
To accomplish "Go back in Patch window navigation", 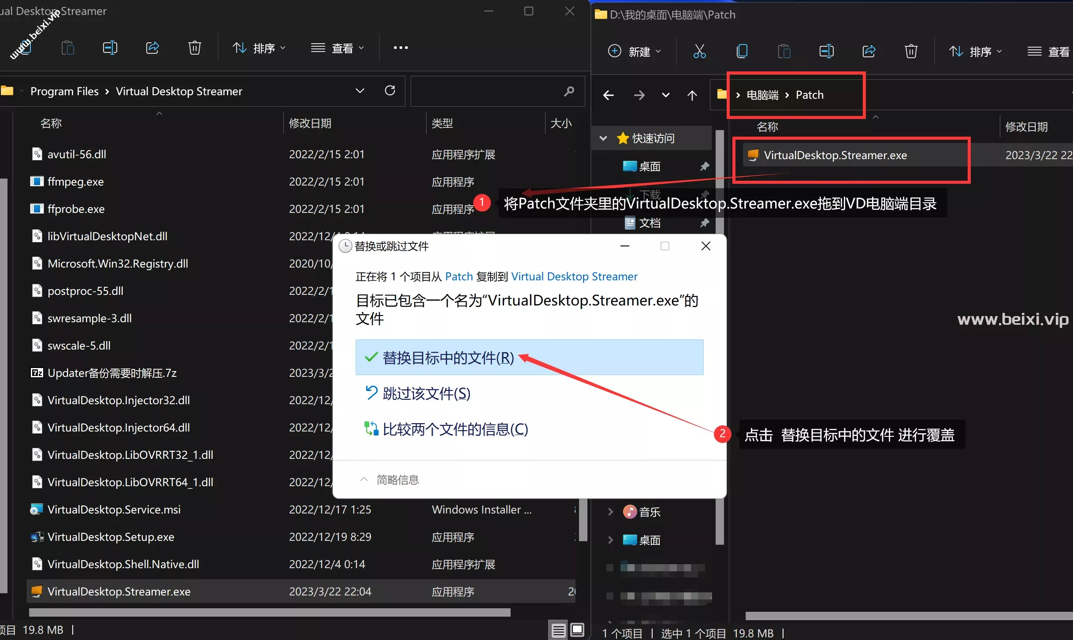I will click(x=609, y=95).
